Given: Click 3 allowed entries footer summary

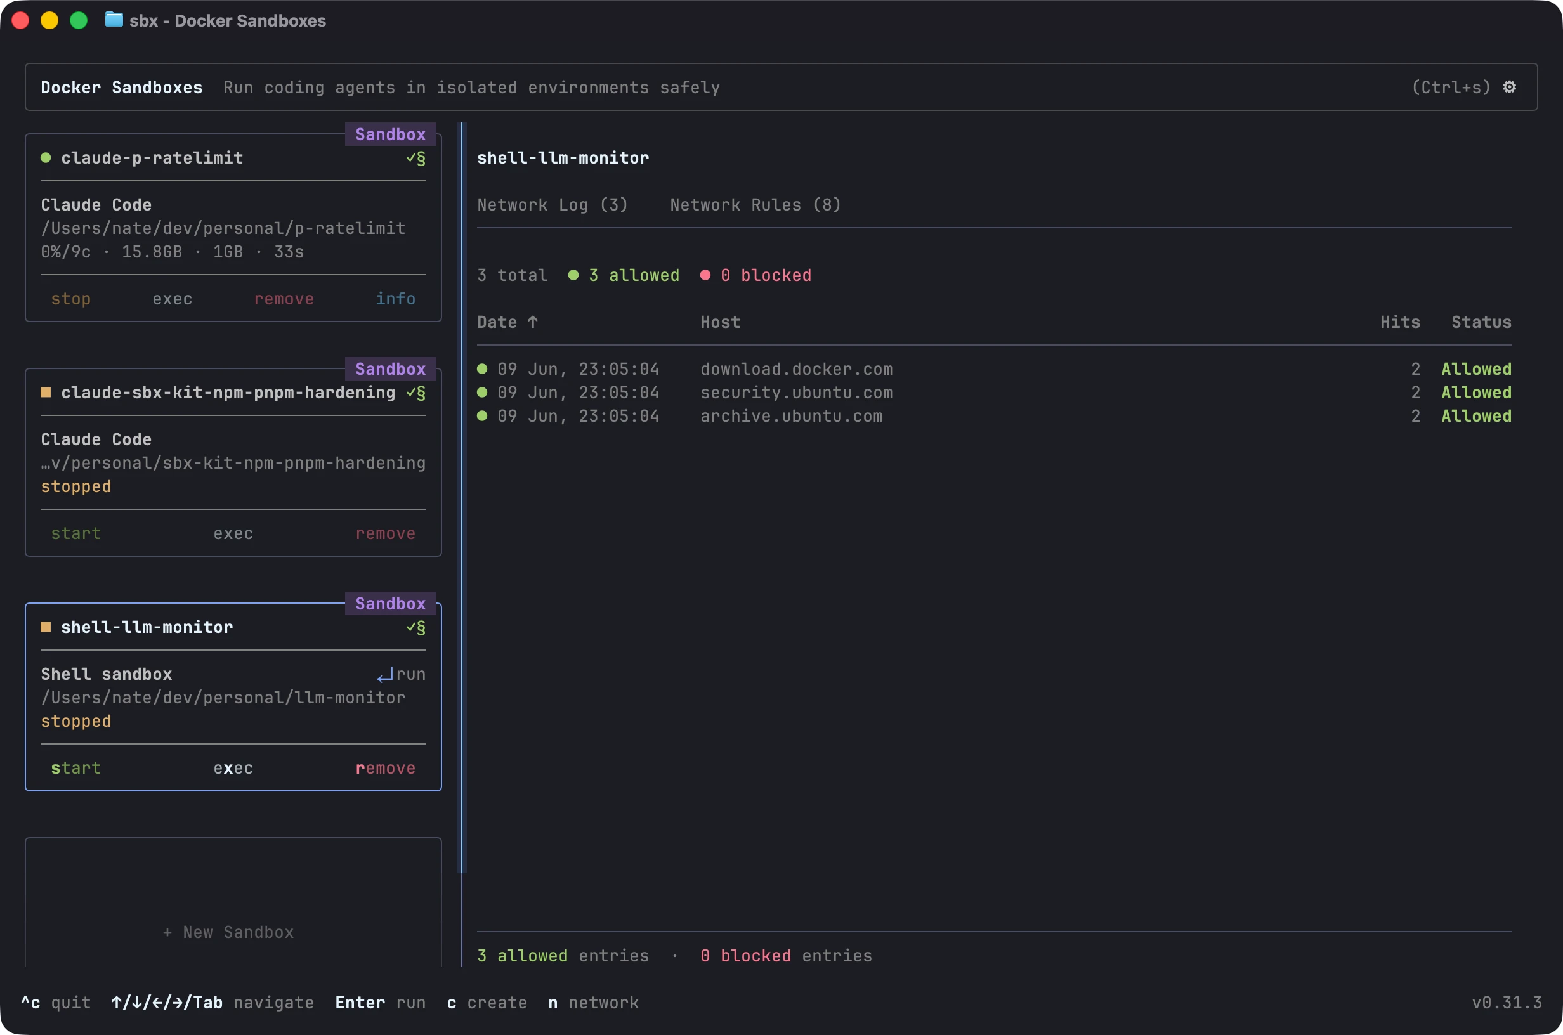Looking at the screenshot, I should tap(563, 956).
